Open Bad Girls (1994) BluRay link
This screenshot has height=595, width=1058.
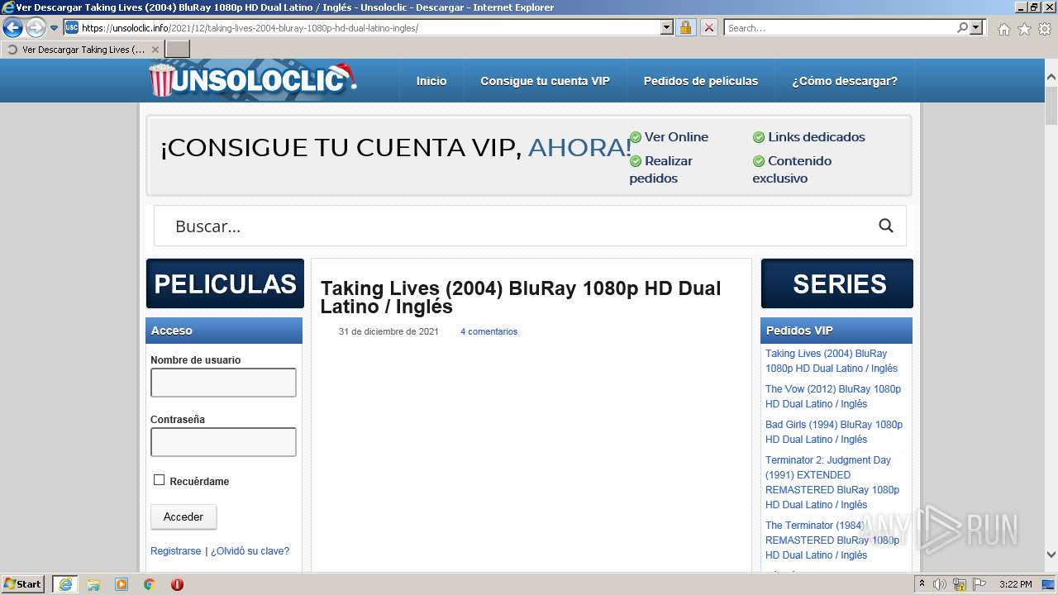tap(834, 432)
